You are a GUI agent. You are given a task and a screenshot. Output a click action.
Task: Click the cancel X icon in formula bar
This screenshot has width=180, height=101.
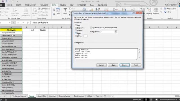pos(18,23)
